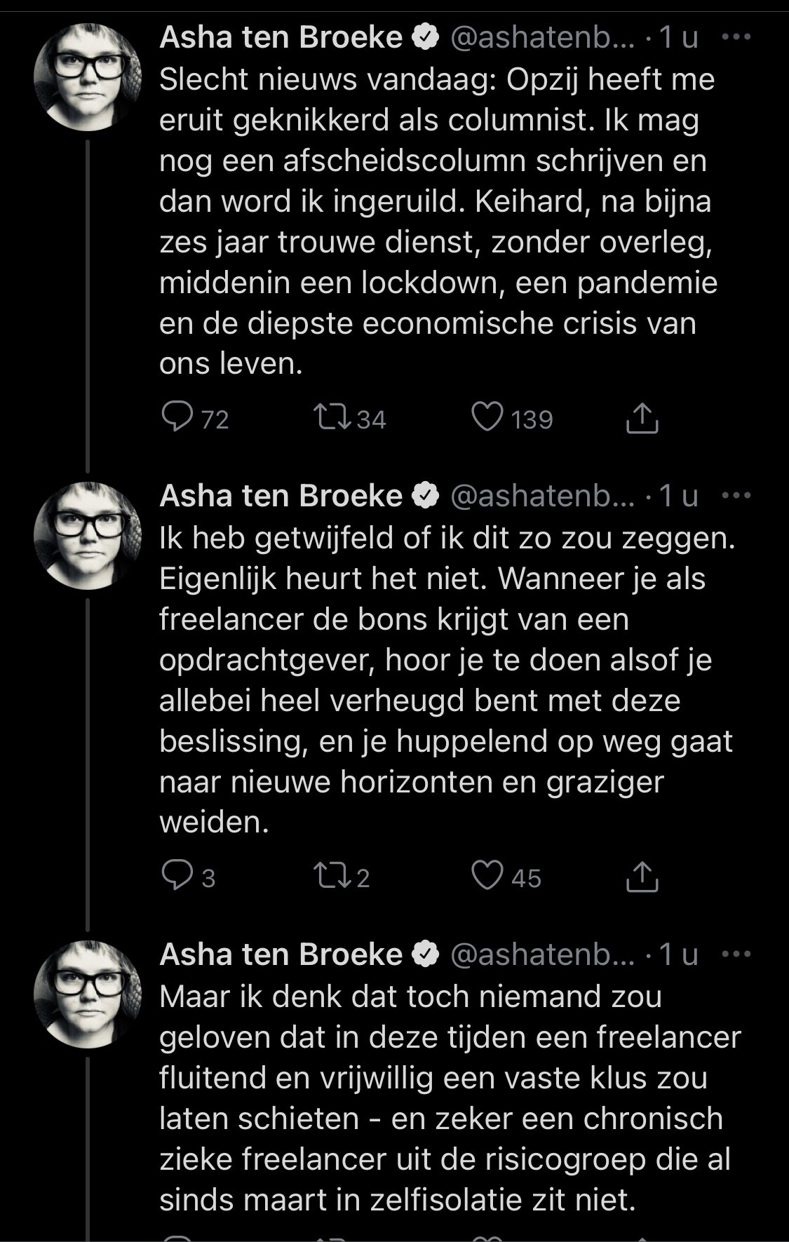Open more options on first tweet

(736, 38)
